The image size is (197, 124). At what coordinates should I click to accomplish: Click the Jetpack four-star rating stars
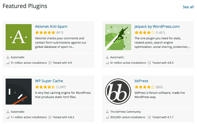pos(145,33)
